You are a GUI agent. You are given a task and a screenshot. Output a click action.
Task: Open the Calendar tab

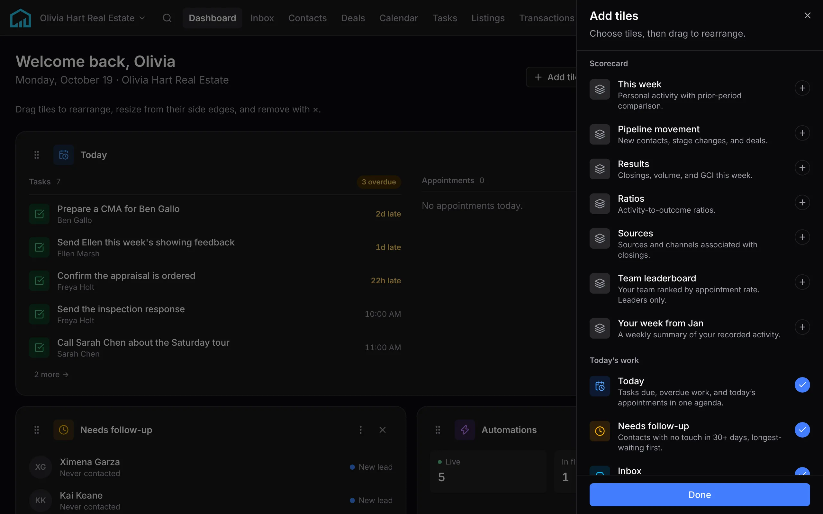pos(398,18)
